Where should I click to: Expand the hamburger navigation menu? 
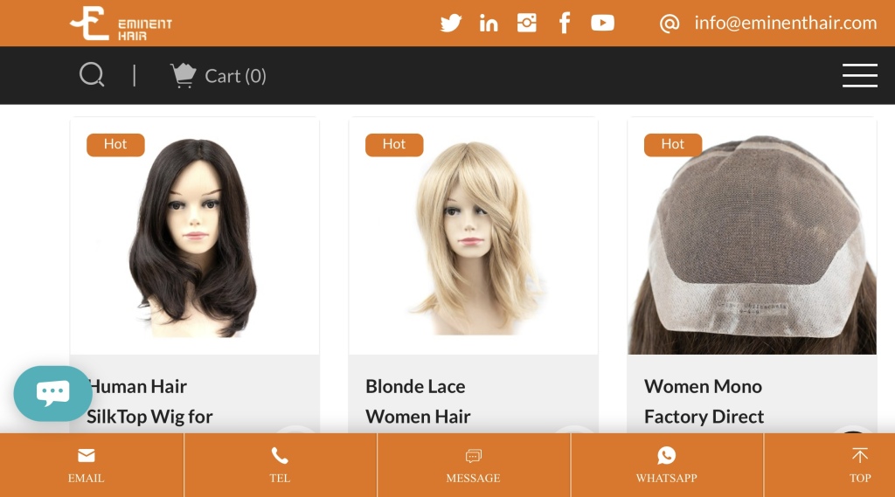point(860,75)
